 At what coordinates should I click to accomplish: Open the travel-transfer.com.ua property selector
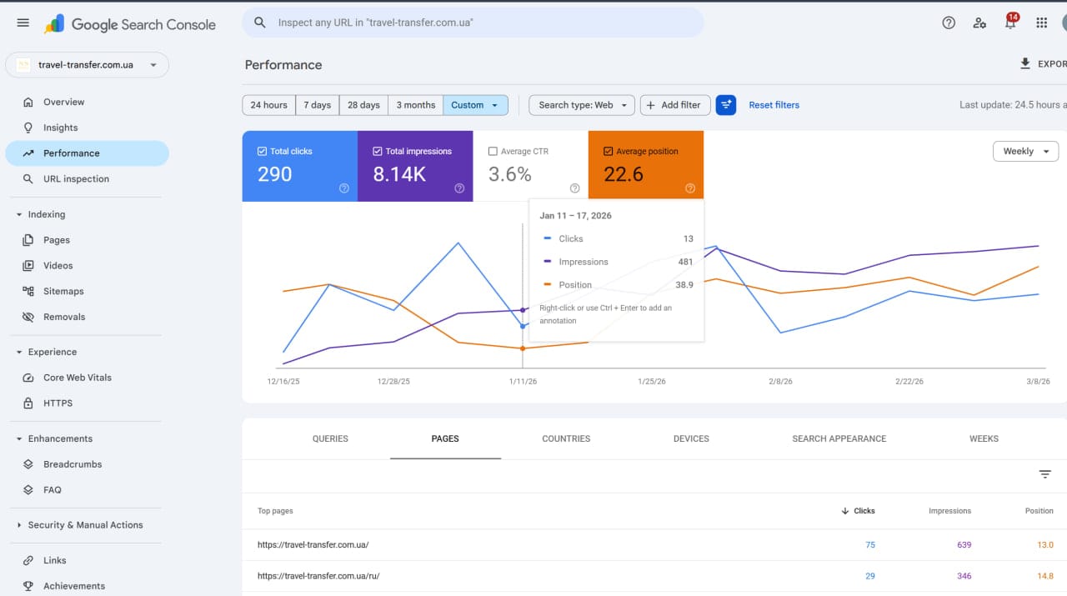tap(88, 65)
